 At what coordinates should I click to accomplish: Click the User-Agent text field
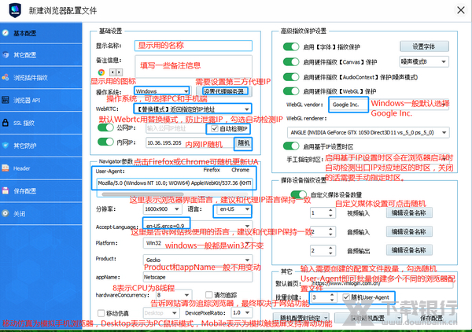click(x=175, y=183)
